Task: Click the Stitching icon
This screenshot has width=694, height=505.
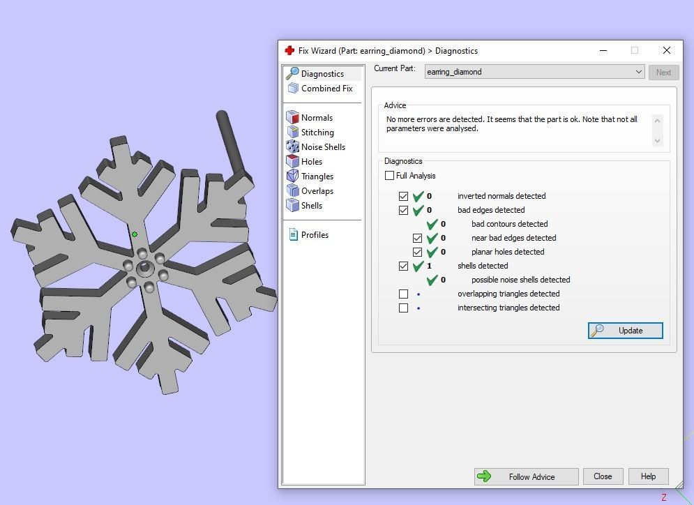Action: point(292,132)
